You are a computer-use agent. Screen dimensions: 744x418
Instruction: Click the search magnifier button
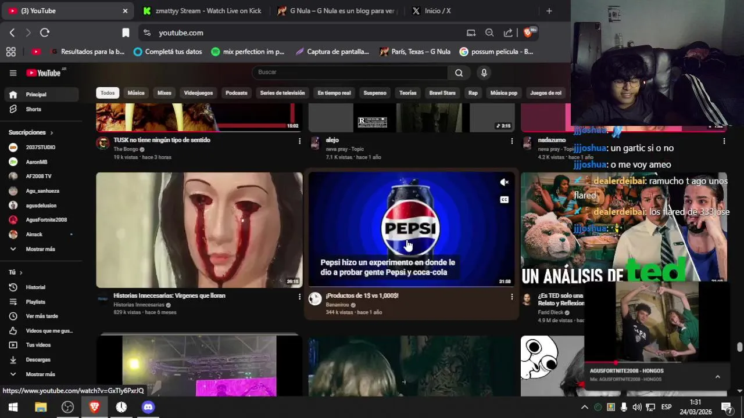[x=459, y=73]
